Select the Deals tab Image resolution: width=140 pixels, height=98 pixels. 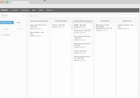click(34, 10)
